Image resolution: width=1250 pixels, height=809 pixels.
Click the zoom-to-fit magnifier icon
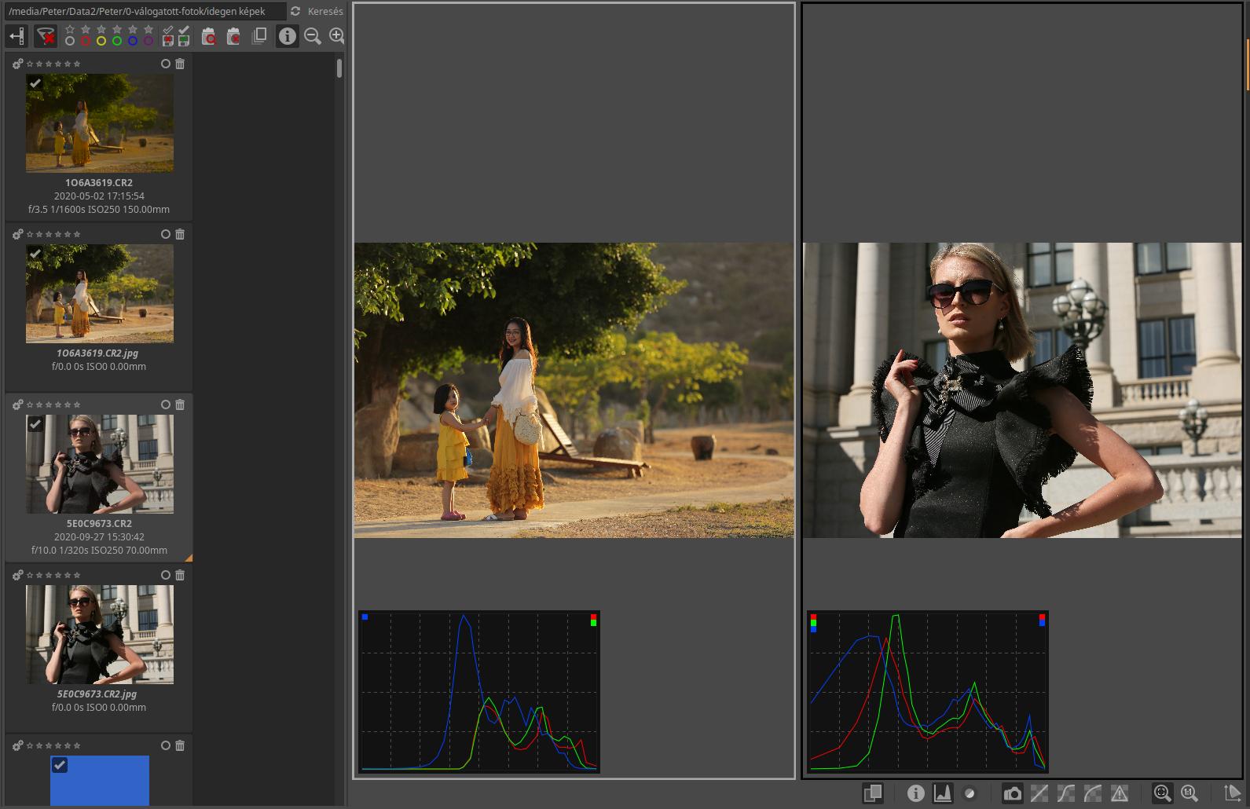(1162, 793)
